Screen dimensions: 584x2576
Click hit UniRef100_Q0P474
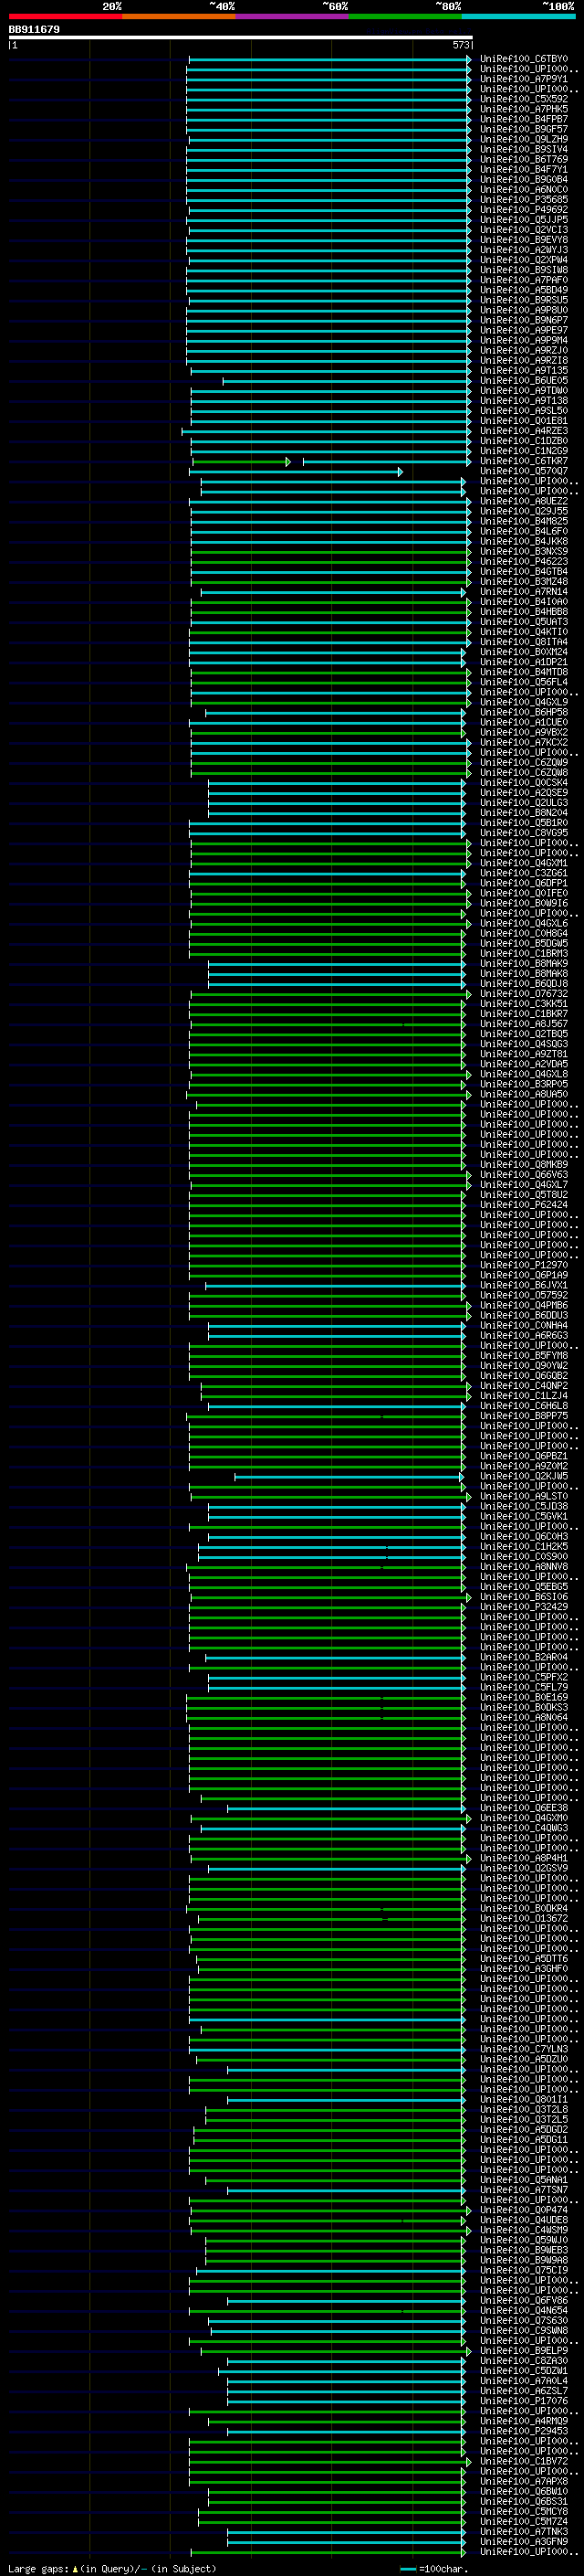pos(523,2210)
